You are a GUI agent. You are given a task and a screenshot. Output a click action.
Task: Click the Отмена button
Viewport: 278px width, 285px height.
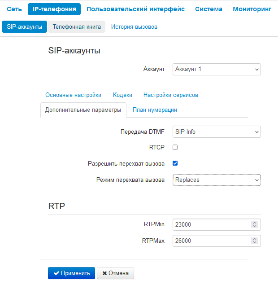click(115, 273)
